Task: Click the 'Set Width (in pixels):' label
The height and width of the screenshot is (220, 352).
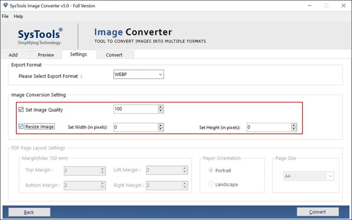Action: [88, 127]
